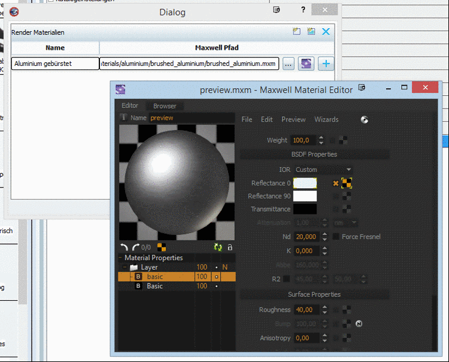Click the browse '...' button next to Maxwell path

pos(289,64)
